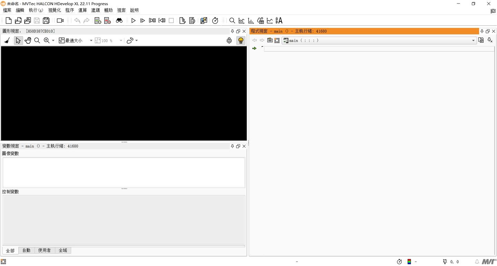Open the 執行 menu
This screenshot has height=266, width=497.
[x=36, y=10]
